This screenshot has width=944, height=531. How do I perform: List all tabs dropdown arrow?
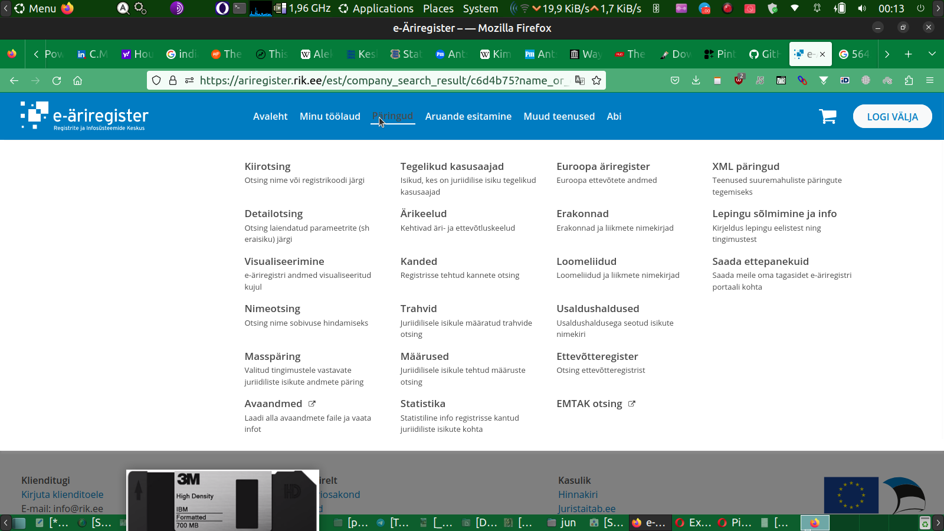[932, 54]
